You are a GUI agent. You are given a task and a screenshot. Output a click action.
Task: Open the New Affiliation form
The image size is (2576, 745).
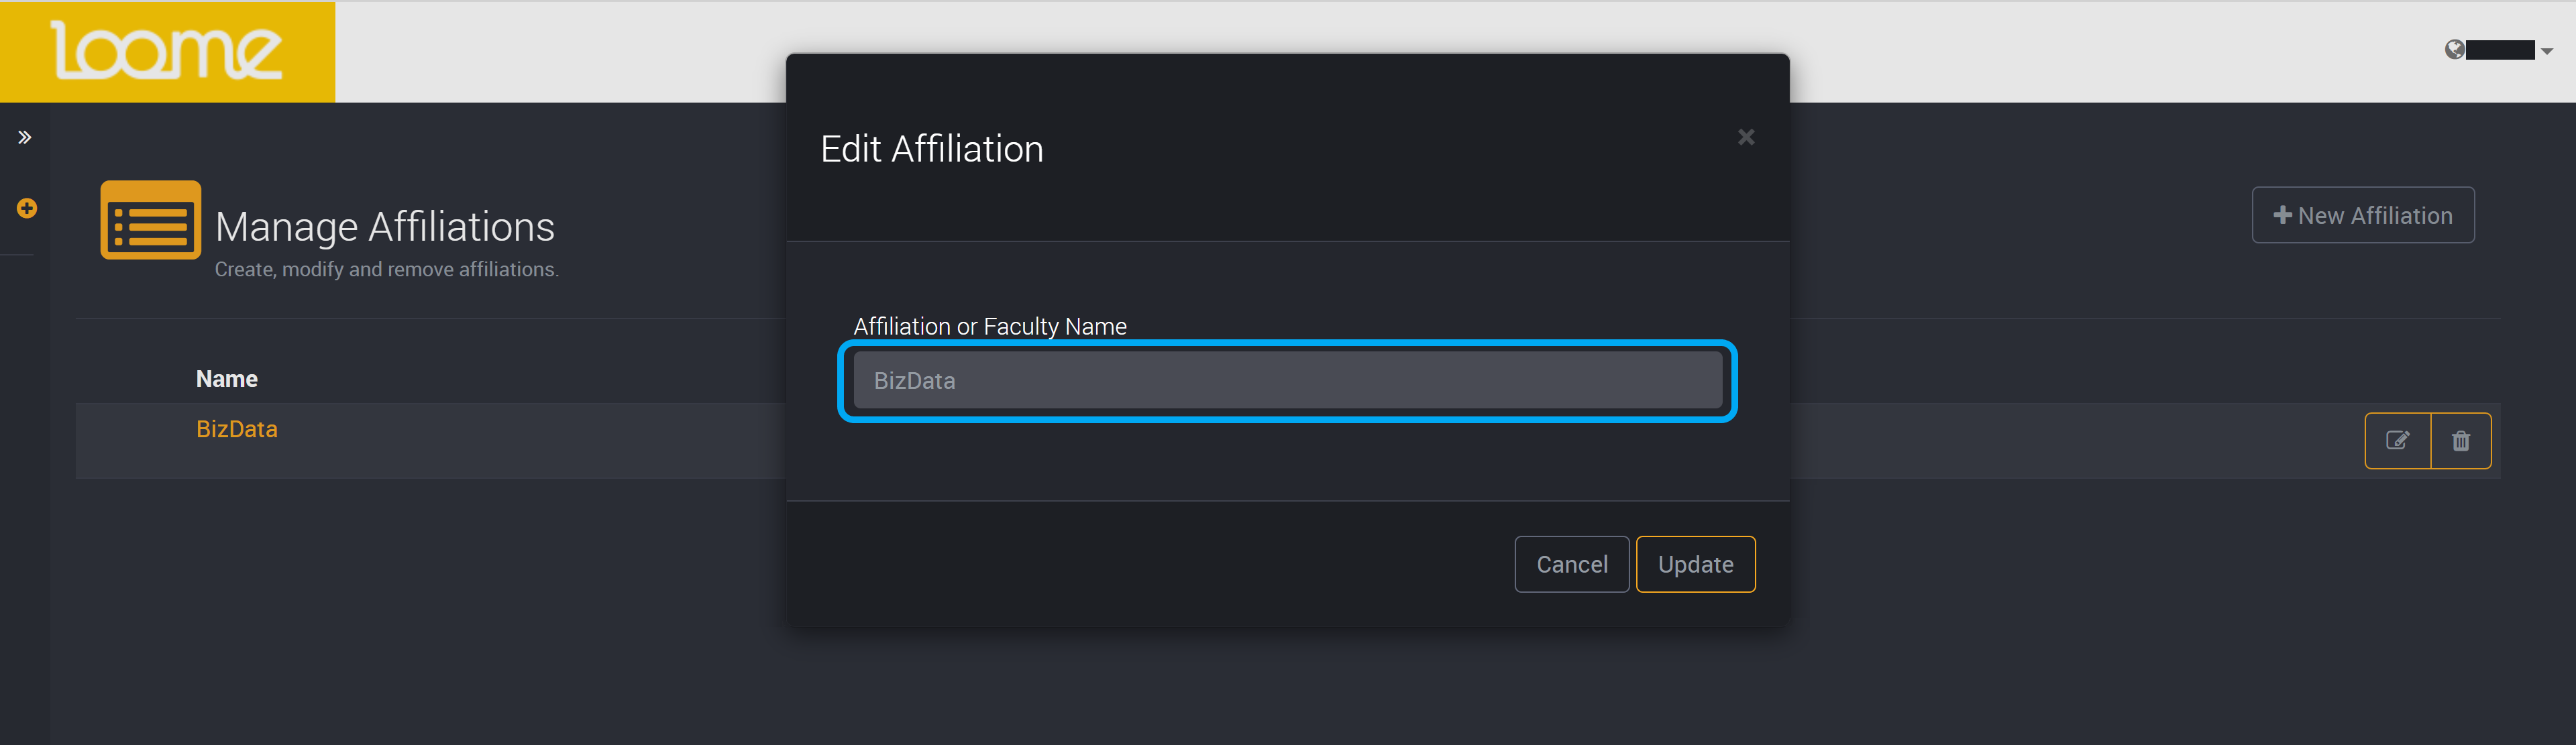click(x=2362, y=215)
